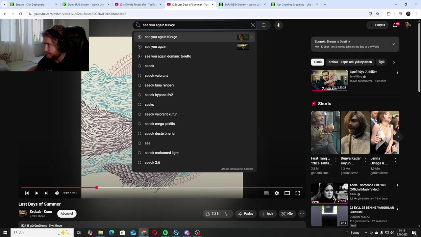
Task: Reload the page
Action: (x=20, y=14)
